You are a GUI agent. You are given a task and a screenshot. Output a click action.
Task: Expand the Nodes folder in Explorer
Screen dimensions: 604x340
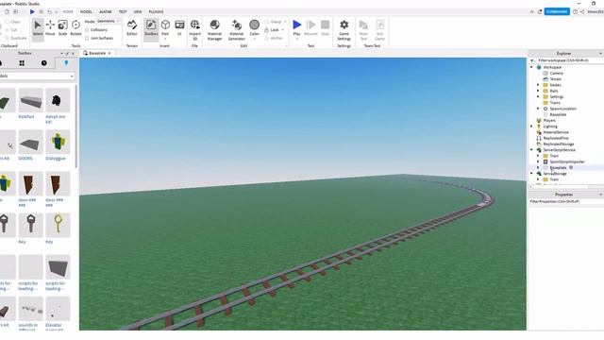pos(538,85)
